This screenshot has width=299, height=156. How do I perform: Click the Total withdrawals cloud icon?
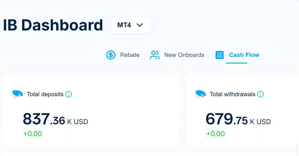200,94
